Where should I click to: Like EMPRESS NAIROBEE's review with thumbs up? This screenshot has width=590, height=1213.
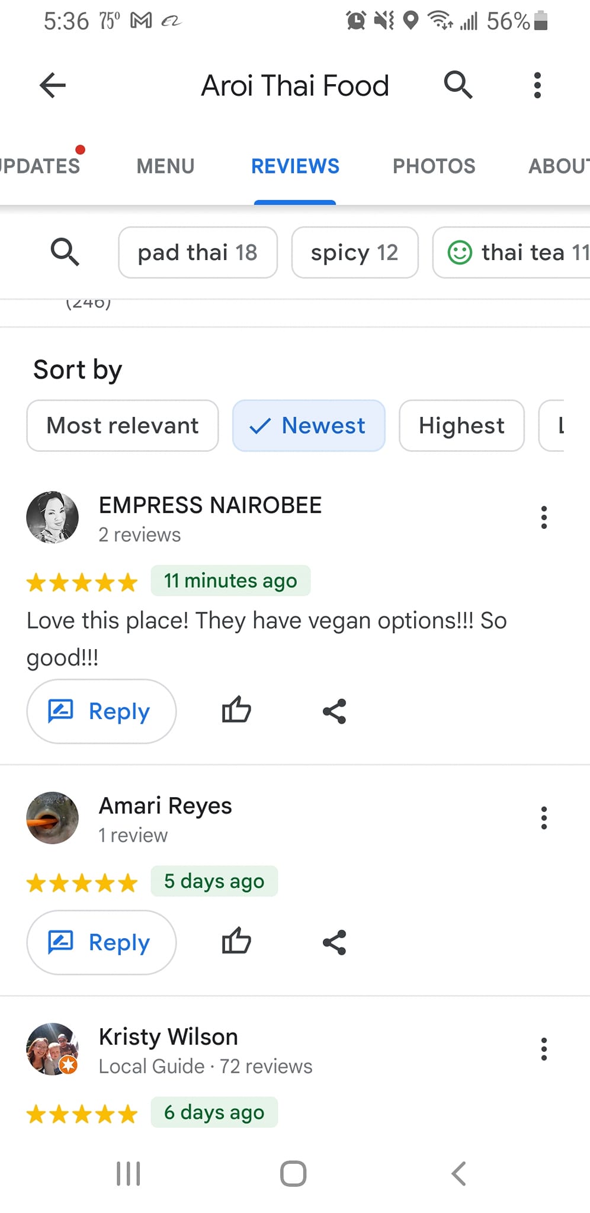[236, 711]
